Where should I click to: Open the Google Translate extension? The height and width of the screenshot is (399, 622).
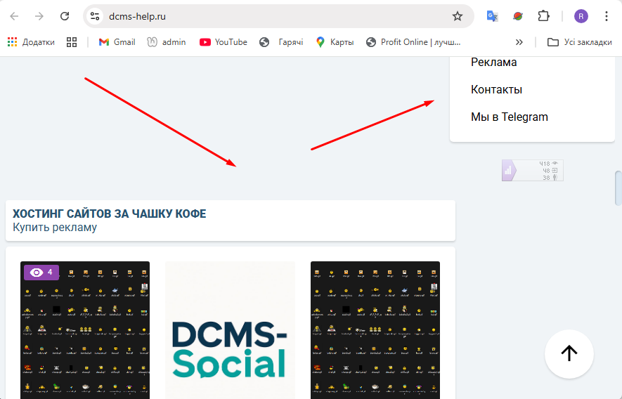[x=493, y=16]
